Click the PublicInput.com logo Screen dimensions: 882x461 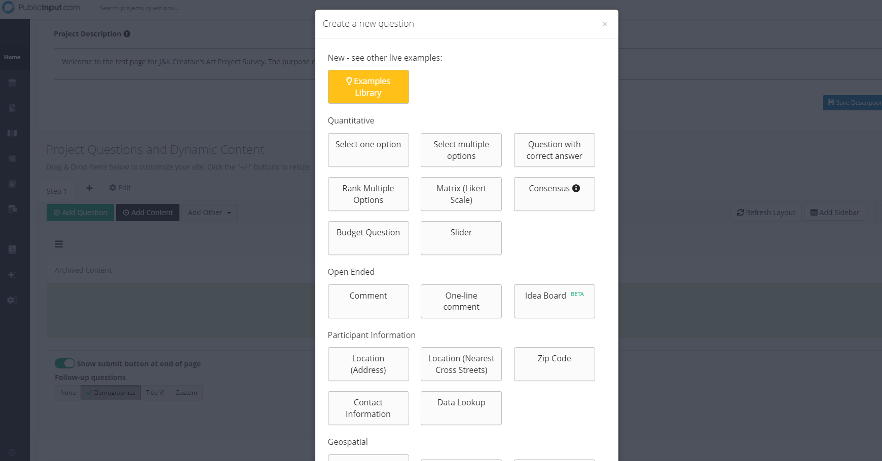(x=41, y=8)
